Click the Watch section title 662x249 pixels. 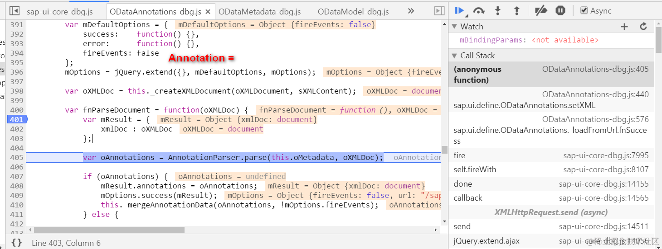click(472, 27)
